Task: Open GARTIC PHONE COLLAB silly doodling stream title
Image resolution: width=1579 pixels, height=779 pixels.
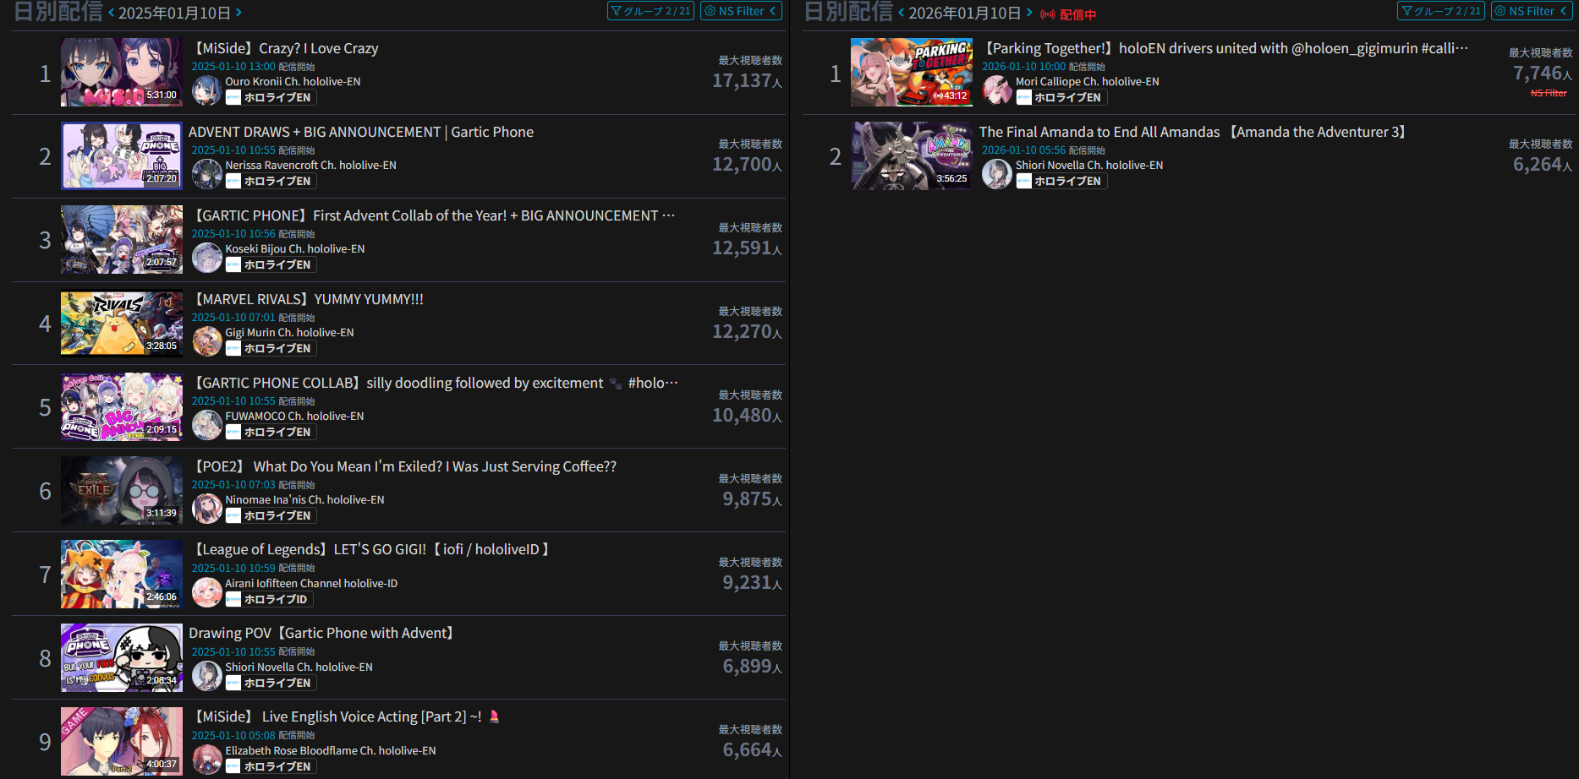Action: click(434, 383)
